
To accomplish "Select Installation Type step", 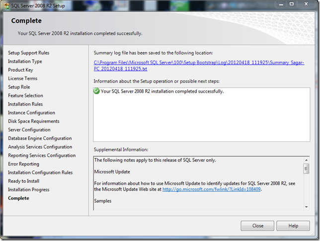I will (25, 61).
